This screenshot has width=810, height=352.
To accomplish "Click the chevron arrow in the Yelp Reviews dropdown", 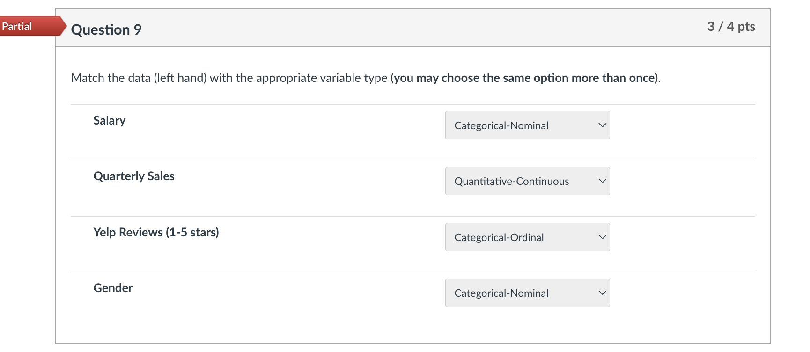I will tap(602, 237).
